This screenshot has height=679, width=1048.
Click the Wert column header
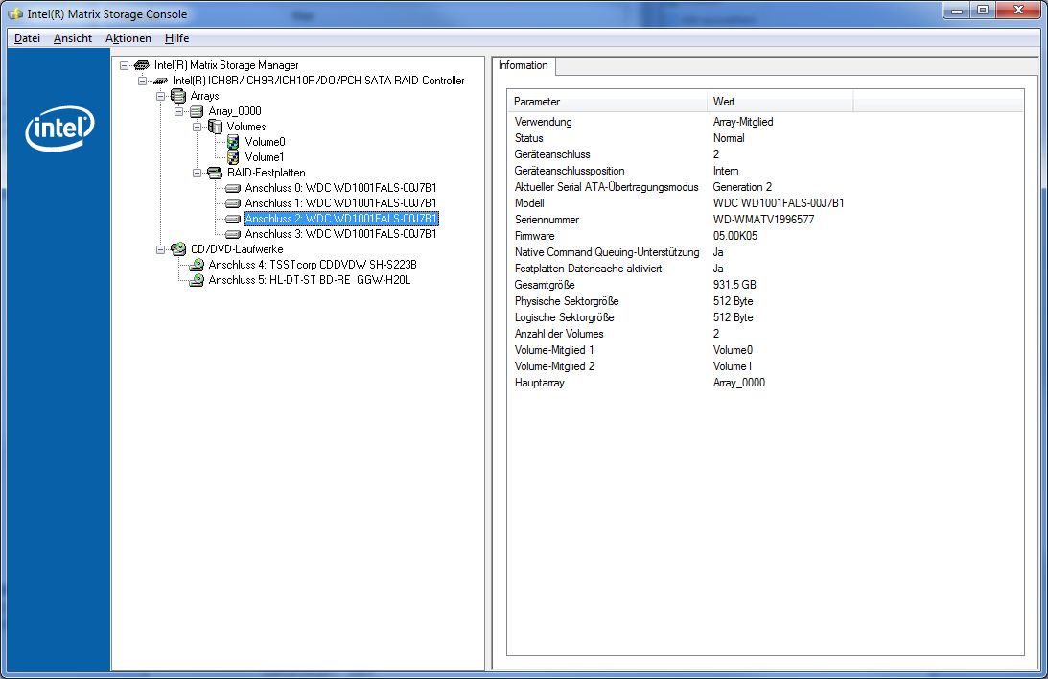click(780, 102)
